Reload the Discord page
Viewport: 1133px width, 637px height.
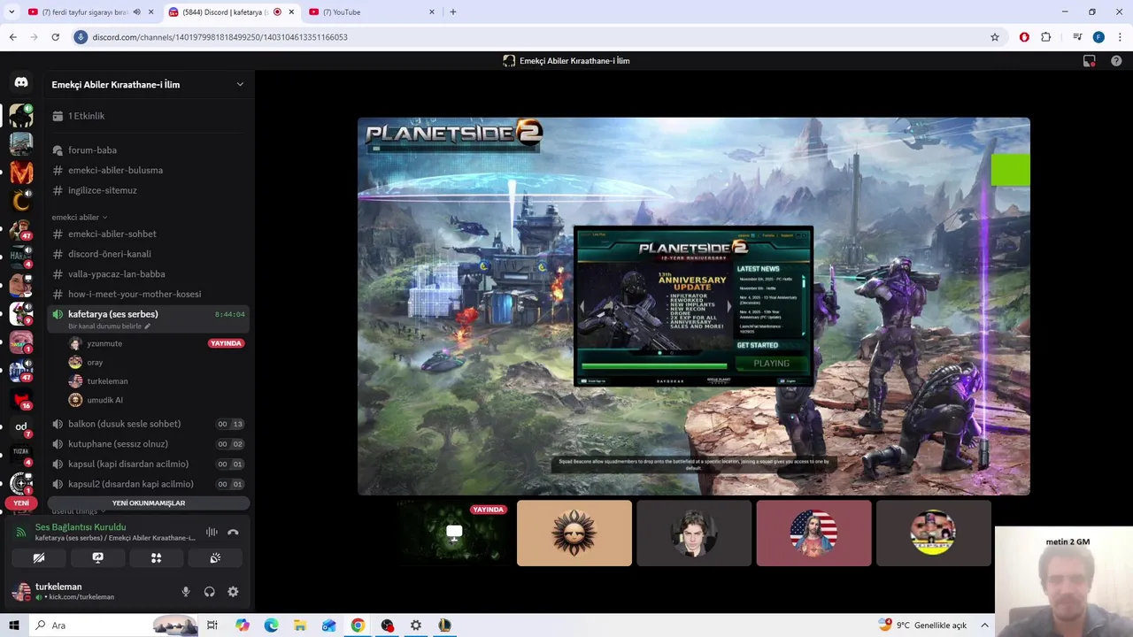pyautogui.click(x=55, y=37)
